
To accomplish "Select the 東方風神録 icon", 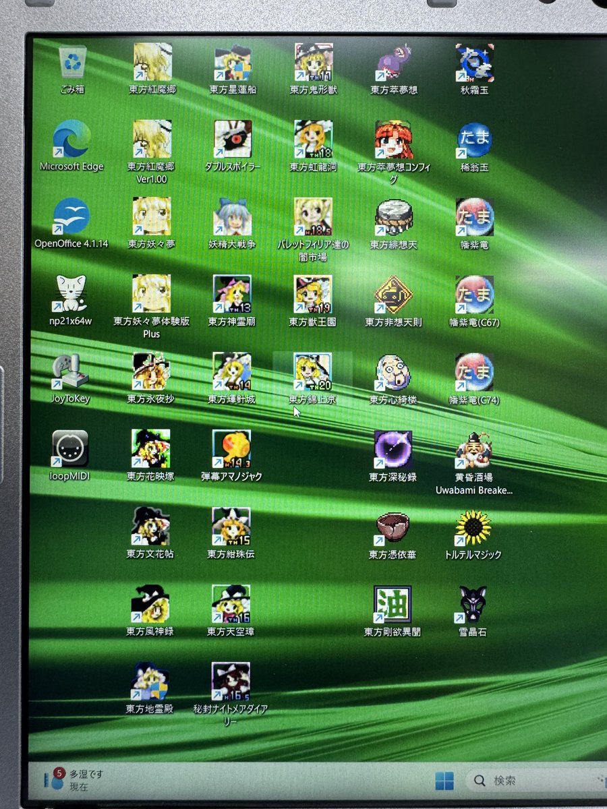I will pos(150,603).
